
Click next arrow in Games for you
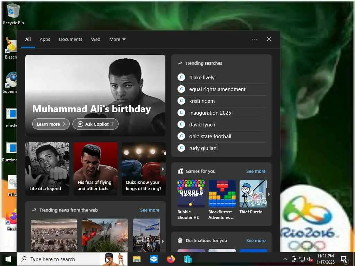(x=269, y=194)
